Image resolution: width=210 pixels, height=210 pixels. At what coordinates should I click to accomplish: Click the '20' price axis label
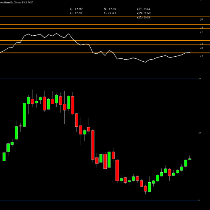[x=201, y=20]
